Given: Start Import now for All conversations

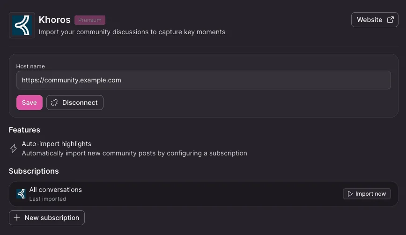Looking at the screenshot, I should [x=367, y=194].
